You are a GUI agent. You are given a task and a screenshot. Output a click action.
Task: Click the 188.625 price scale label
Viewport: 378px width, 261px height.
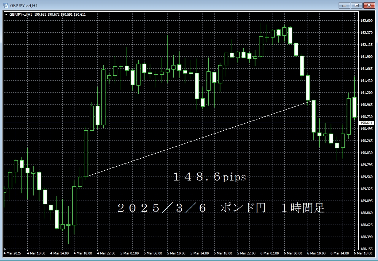point(366,225)
